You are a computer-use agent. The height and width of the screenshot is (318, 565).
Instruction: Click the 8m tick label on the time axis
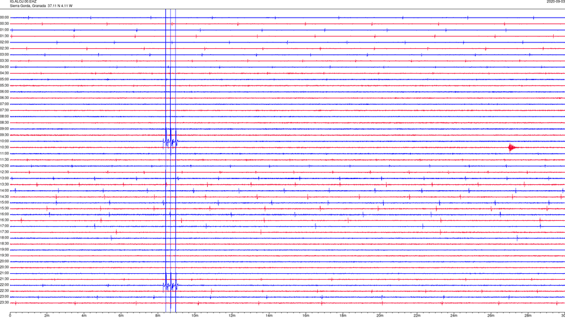pyautogui.click(x=158, y=316)
